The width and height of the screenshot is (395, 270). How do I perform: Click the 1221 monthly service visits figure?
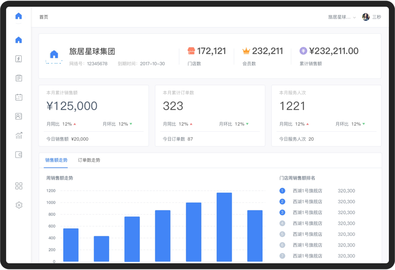(x=292, y=106)
